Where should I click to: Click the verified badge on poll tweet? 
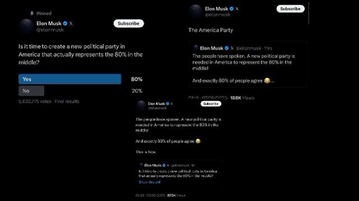click(65, 23)
